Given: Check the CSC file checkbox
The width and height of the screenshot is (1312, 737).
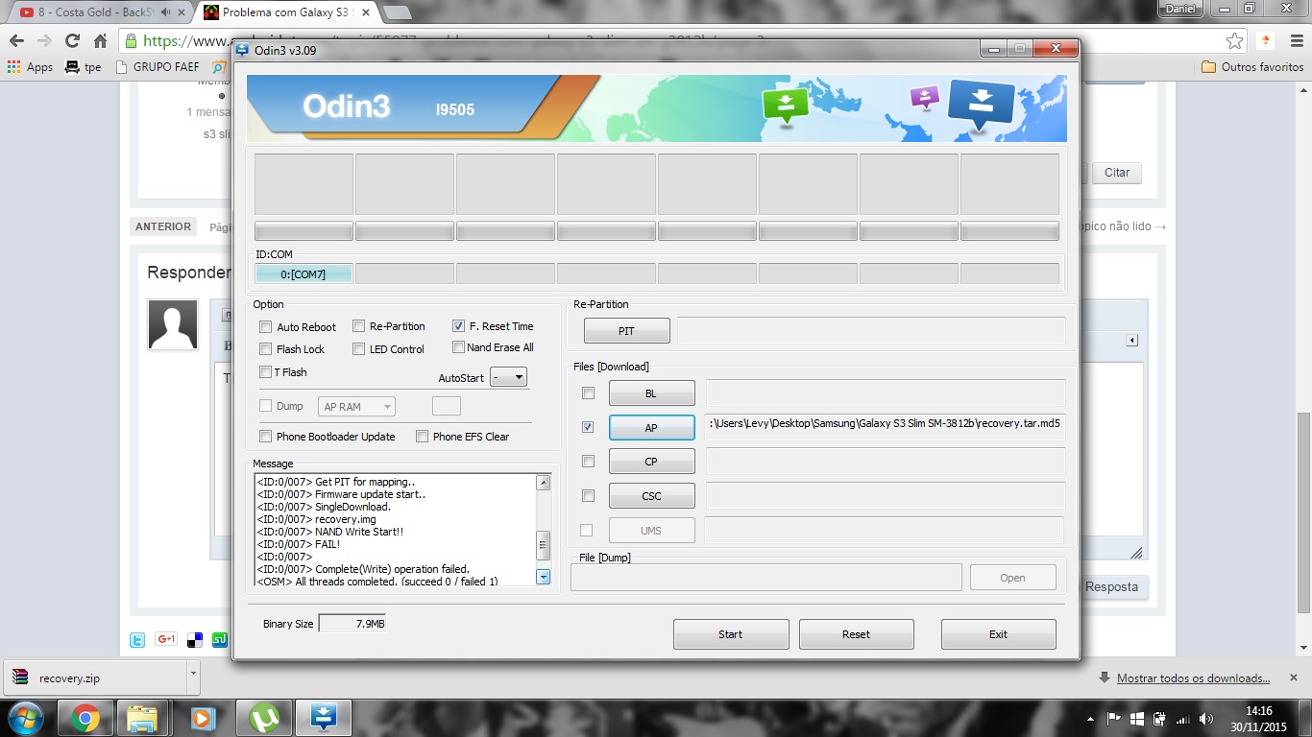Looking at the screenshot, I should coord(589,496).
